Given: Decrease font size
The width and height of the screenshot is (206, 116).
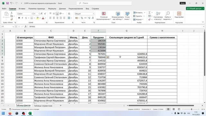Looking at the screenshot, I should point(45,14).
